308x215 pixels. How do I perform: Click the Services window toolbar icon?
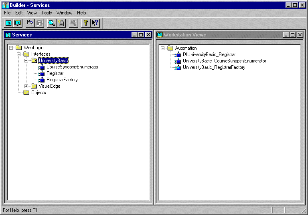click(8, 23)
